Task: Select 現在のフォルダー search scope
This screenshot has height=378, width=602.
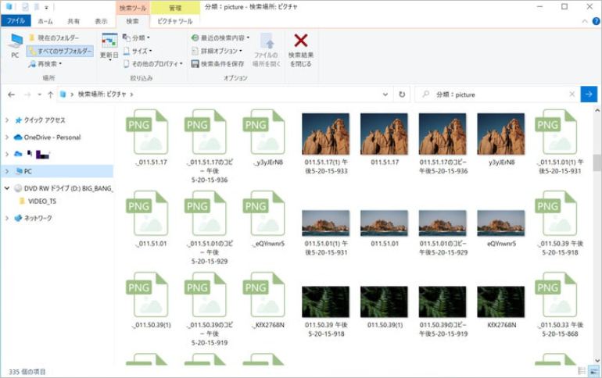Action: tap(54, 37)
